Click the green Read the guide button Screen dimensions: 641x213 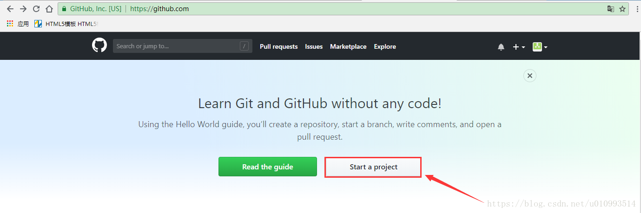[268, 167]
